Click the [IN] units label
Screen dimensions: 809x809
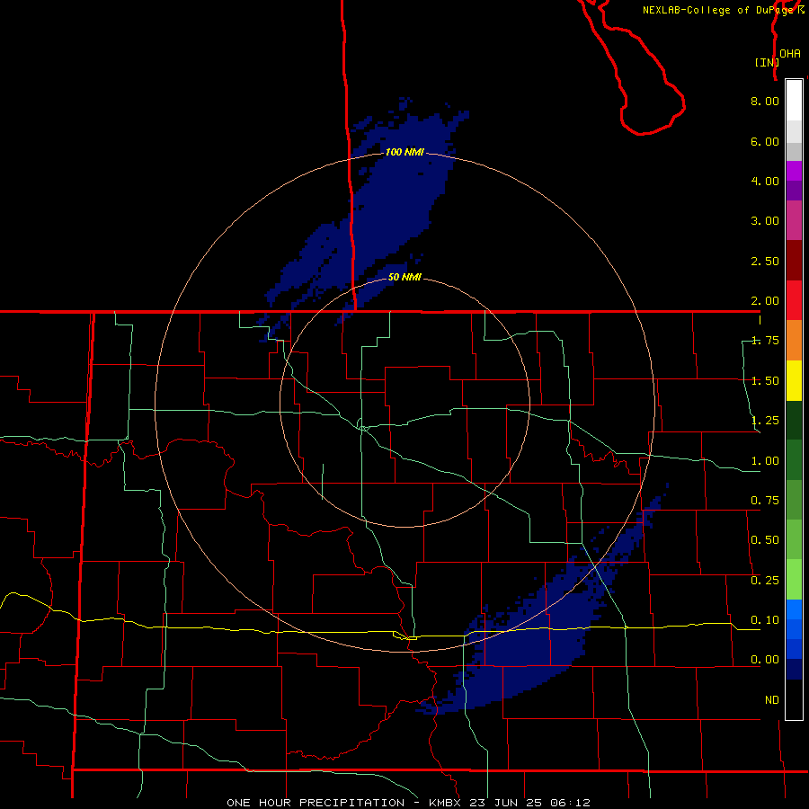point(767,62)
